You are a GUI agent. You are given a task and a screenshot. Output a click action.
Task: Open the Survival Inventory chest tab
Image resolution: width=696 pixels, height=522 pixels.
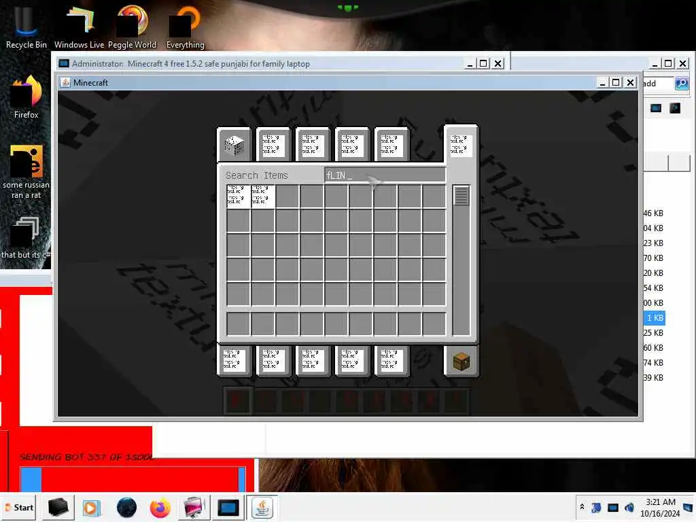coord(461,362)
